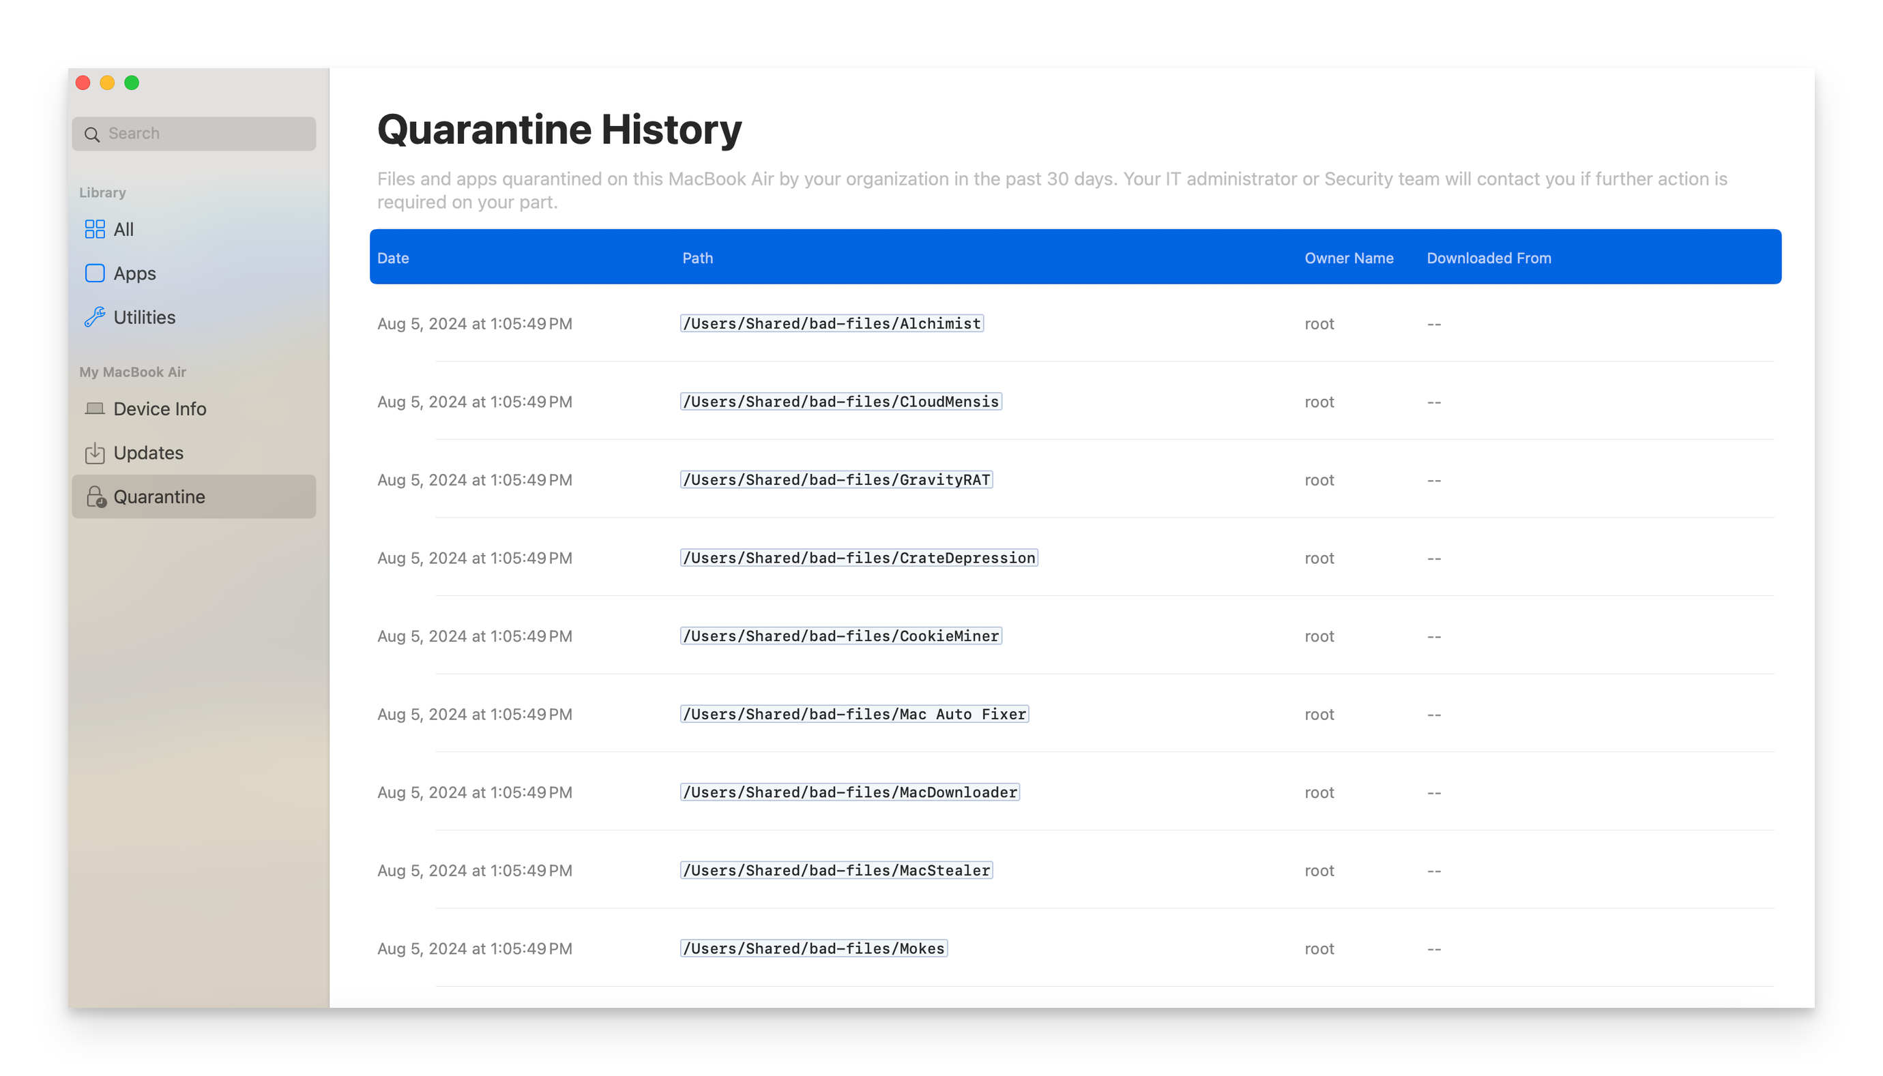Viewport: 1883px width, 1076px height.
Task: Click the Quarantine lock icon
Action: point(96,496)
